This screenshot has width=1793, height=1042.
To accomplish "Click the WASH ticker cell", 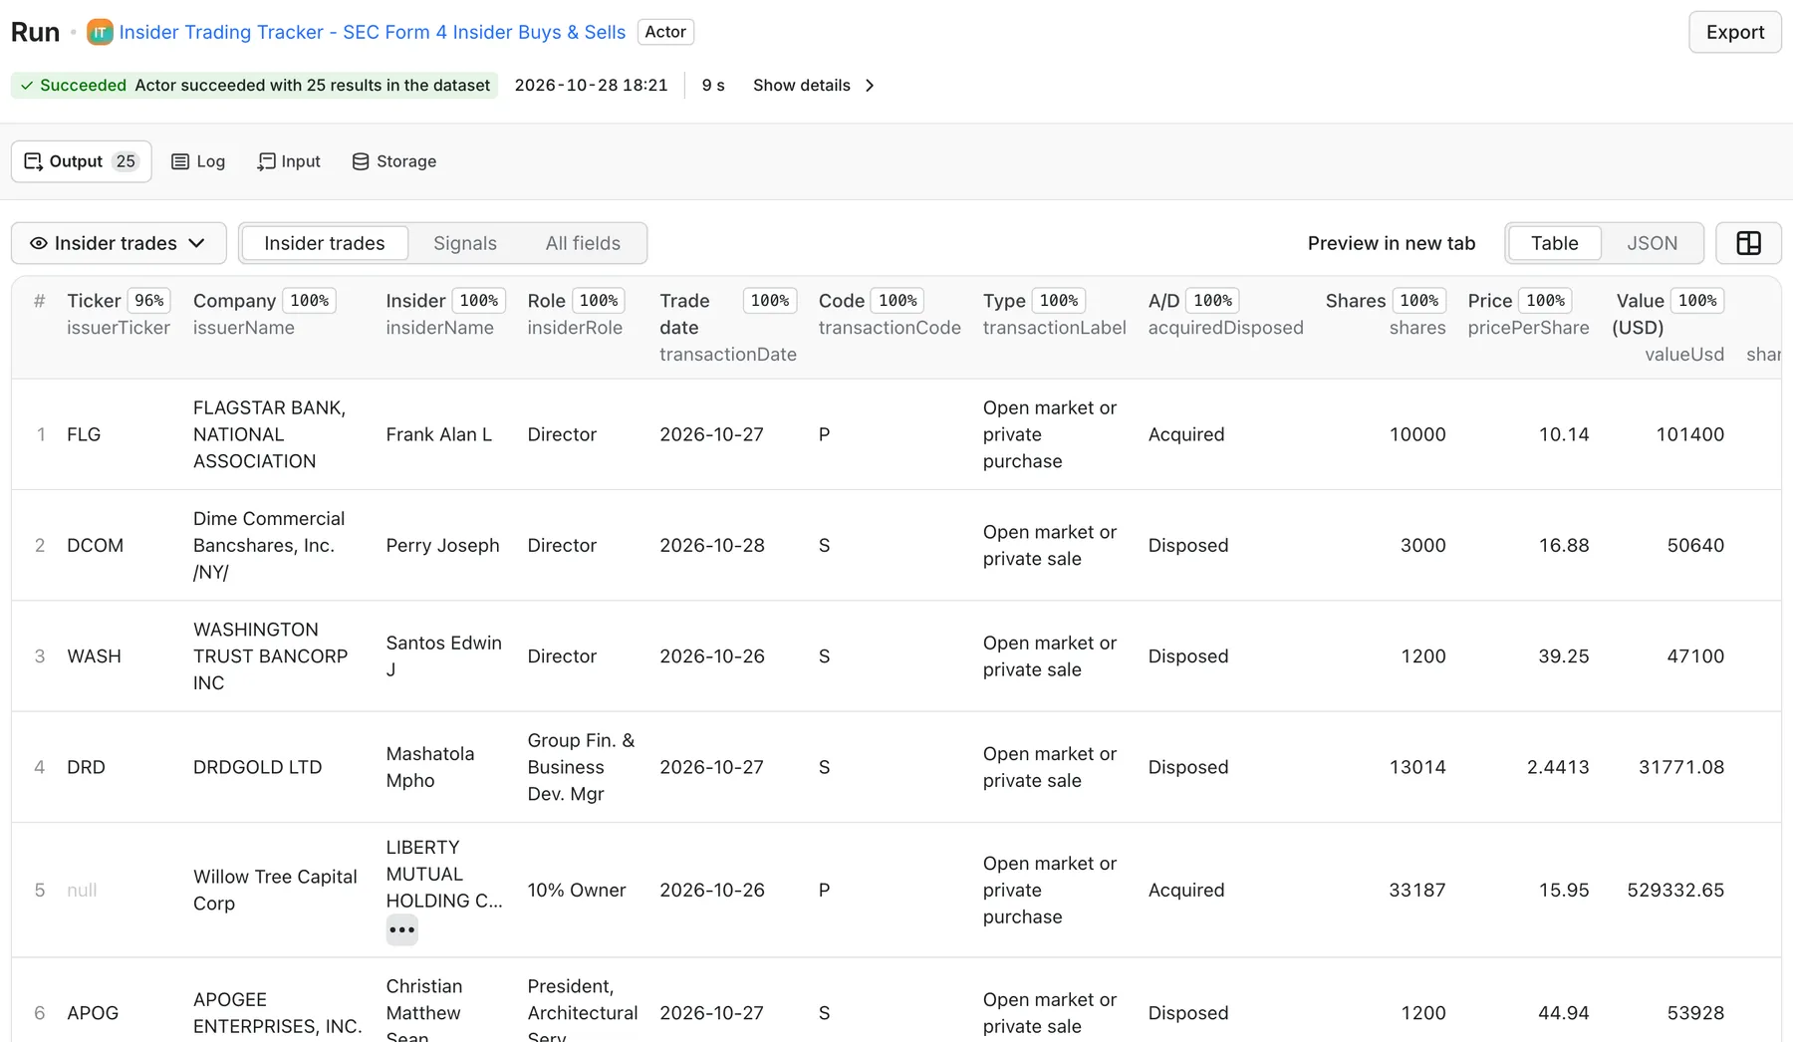I will point(94,656).
